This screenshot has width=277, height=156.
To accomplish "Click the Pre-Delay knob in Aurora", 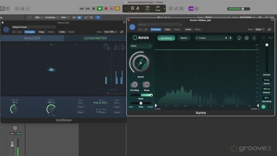I will [x=135, y=85].
